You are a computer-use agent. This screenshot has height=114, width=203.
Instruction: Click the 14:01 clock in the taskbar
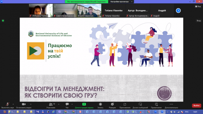point(195,112)
